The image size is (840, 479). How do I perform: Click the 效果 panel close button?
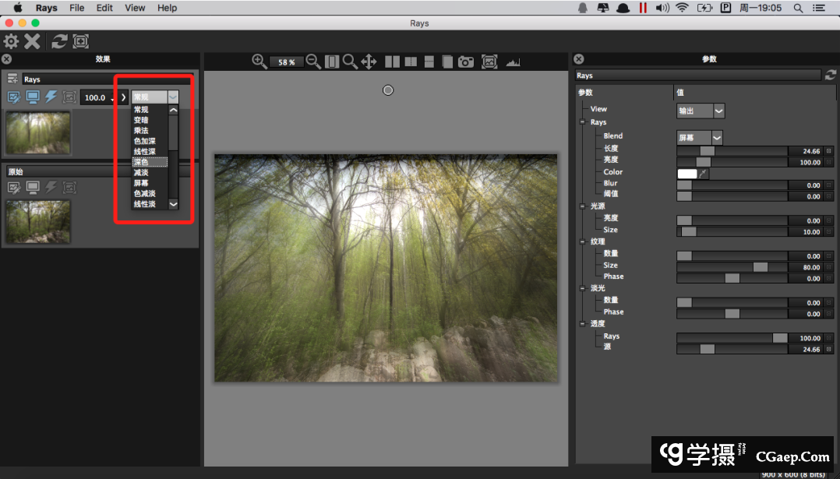click(6, 58)
